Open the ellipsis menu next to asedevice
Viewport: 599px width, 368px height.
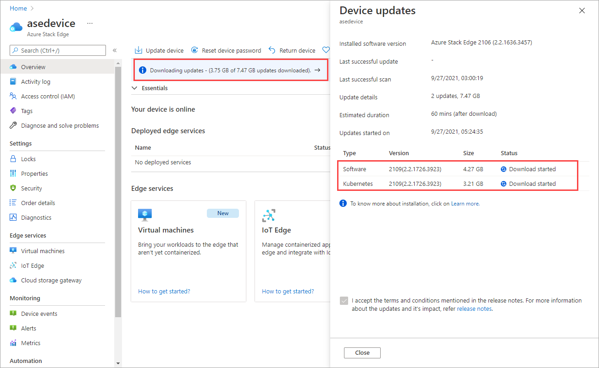coord(90,23)
